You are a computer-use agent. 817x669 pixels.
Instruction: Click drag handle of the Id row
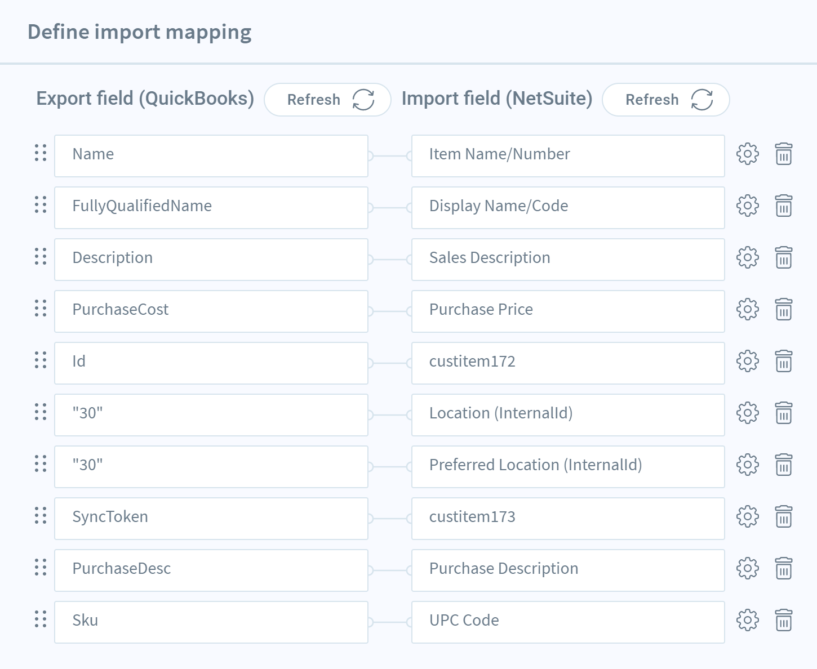41,360
